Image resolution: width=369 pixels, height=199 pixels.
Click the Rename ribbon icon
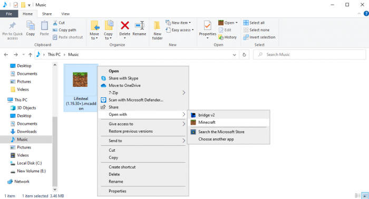139,25
